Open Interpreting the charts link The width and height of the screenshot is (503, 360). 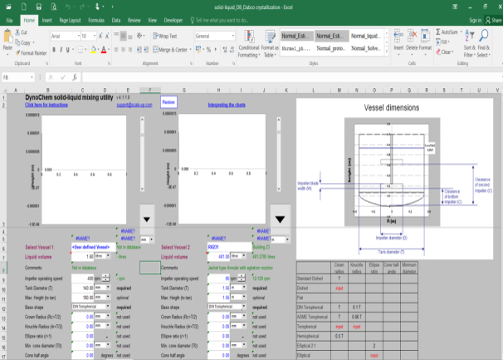click(x=227, y=105)
